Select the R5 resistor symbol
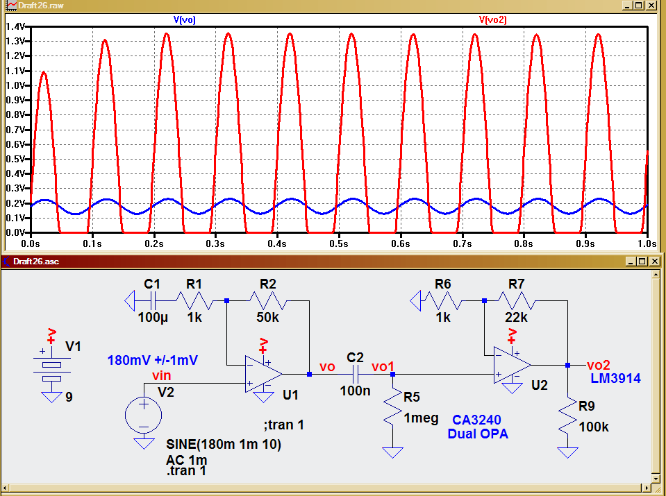Viewport: 666px width, 496px height. 392,407
